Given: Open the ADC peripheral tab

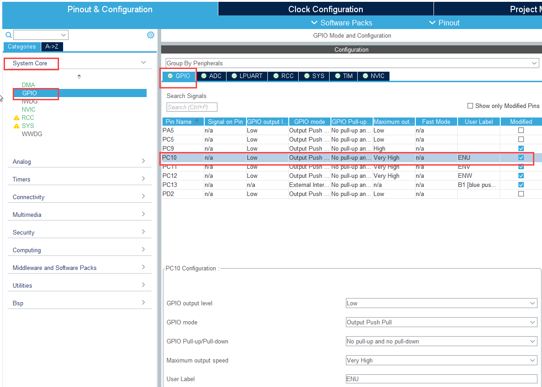Looking at the screenshot, I should coord(211,76).
